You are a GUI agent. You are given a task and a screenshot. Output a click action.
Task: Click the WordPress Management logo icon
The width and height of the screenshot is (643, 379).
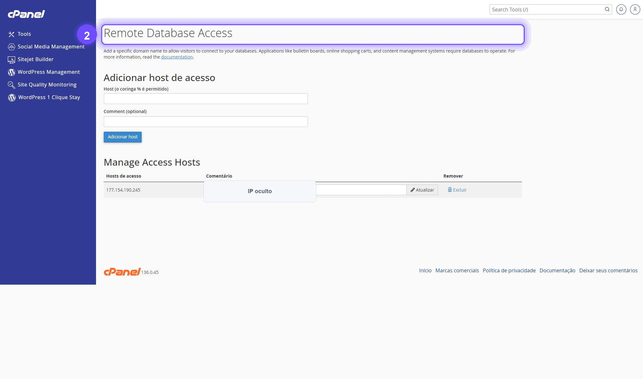(11, 72)
